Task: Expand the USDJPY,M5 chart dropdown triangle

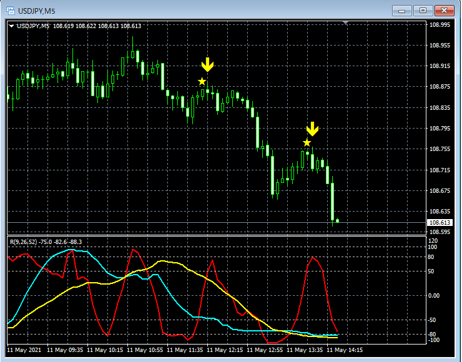Action: pos(11,26)
